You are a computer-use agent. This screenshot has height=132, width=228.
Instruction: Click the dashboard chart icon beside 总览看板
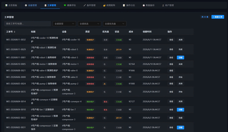[6, 5]
